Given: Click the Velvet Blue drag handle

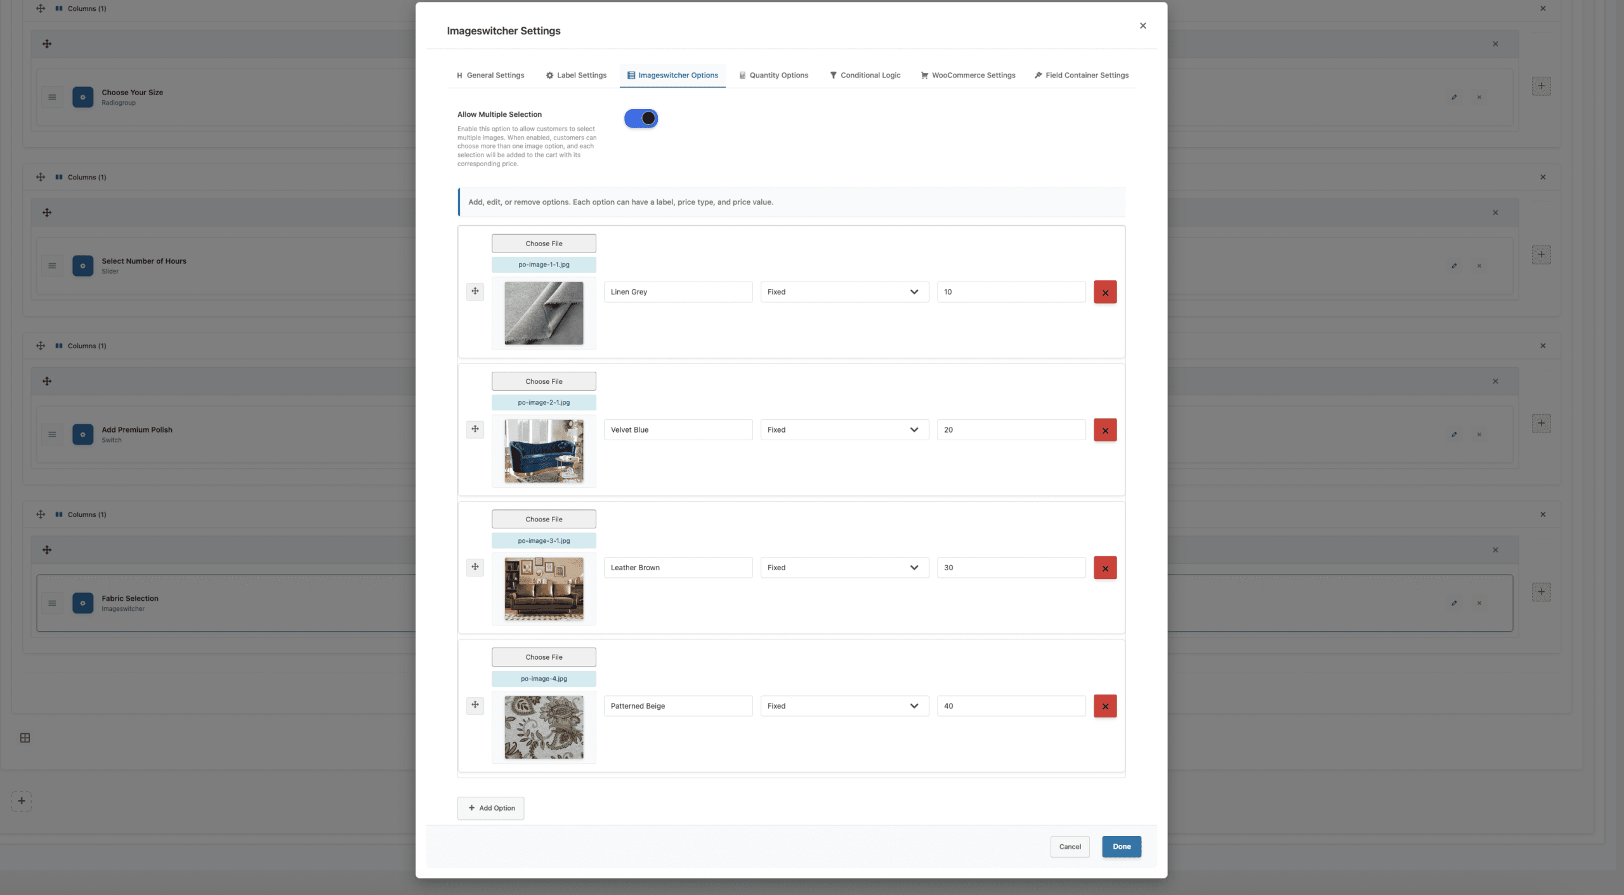Looking at the screenshot, I should click(x=475, y=429).
